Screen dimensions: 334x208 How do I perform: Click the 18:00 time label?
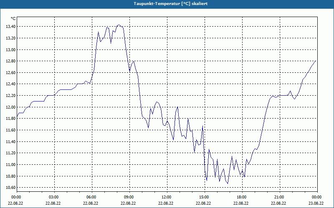tap(242, 197)
